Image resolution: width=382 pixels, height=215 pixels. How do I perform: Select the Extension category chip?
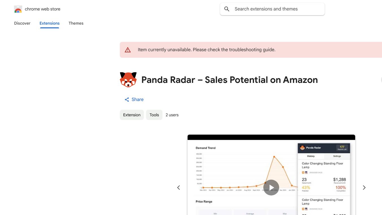click(132, 115)
